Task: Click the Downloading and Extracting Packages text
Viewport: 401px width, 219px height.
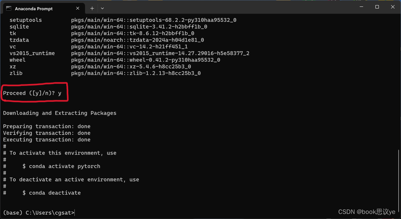Action: 59,113
